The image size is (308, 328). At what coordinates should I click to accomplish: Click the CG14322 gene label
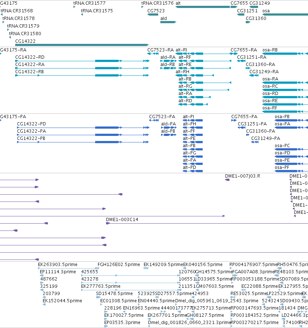tap(25, 41)
